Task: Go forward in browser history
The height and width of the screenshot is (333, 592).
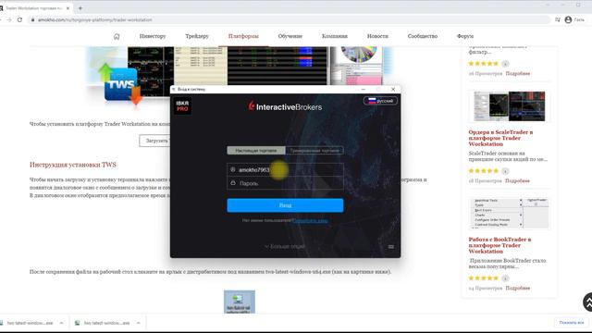Action: (x=9, y=19)
